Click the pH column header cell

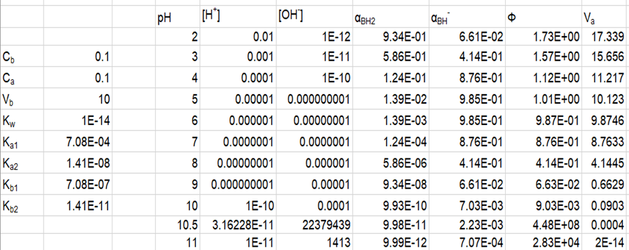177,17
